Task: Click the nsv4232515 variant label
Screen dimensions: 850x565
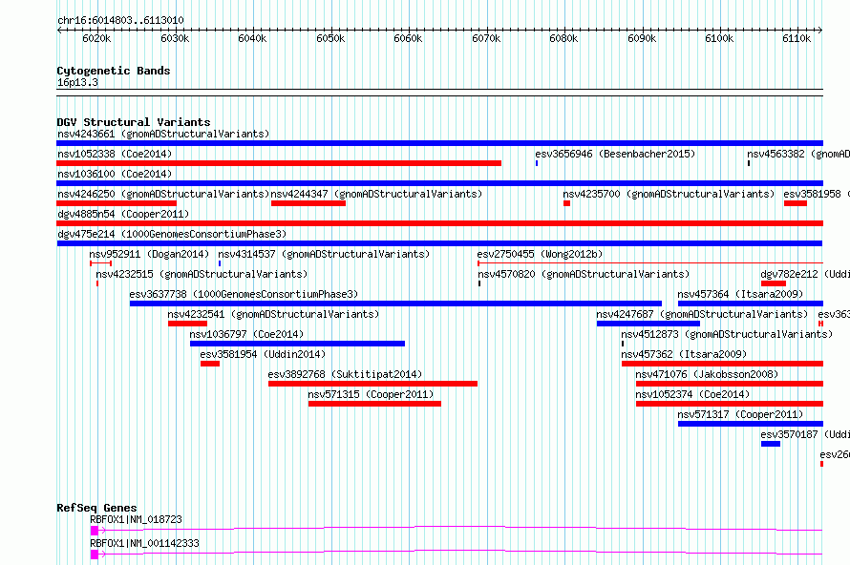Action: 202,274
